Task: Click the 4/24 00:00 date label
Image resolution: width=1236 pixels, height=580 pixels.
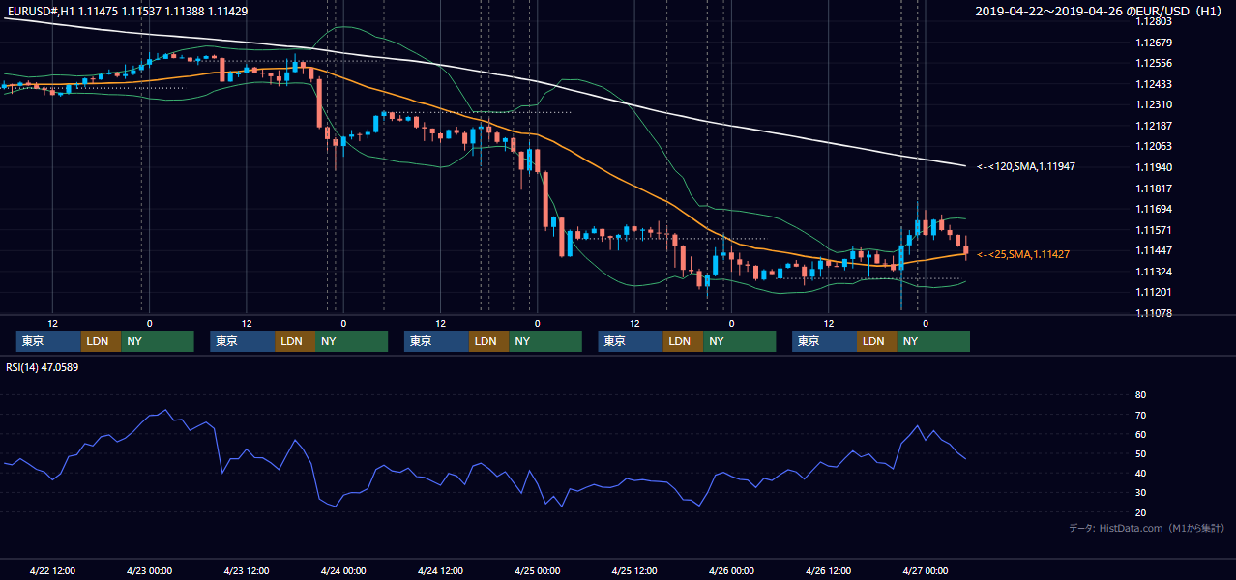Action: point(343,571)
